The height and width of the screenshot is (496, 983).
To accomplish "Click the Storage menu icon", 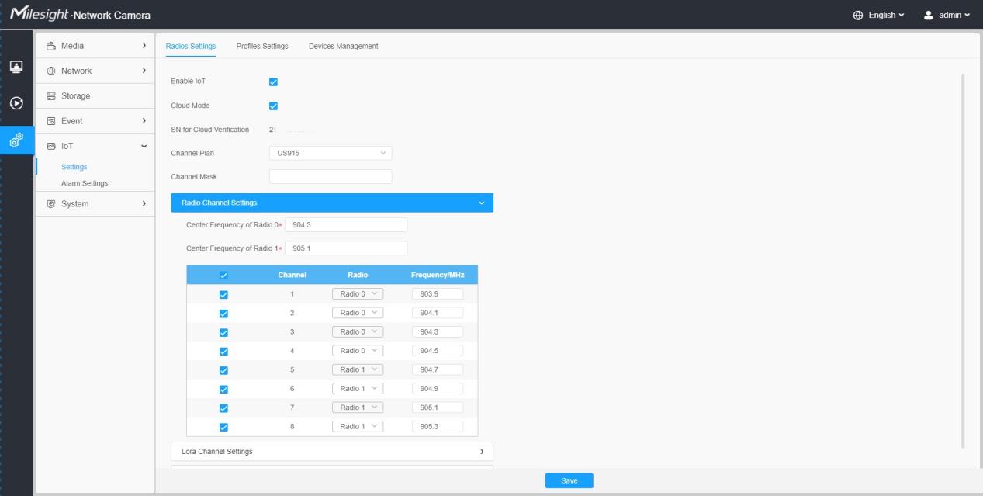I will [x=50, y=95].
